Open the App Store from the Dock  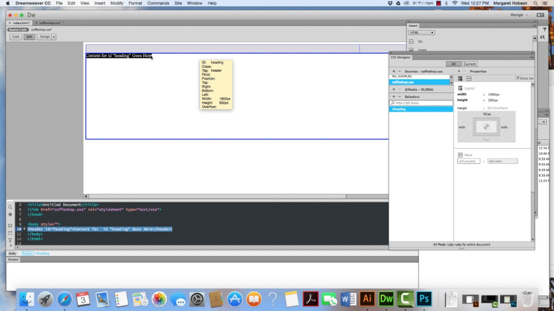pos(235,299)
